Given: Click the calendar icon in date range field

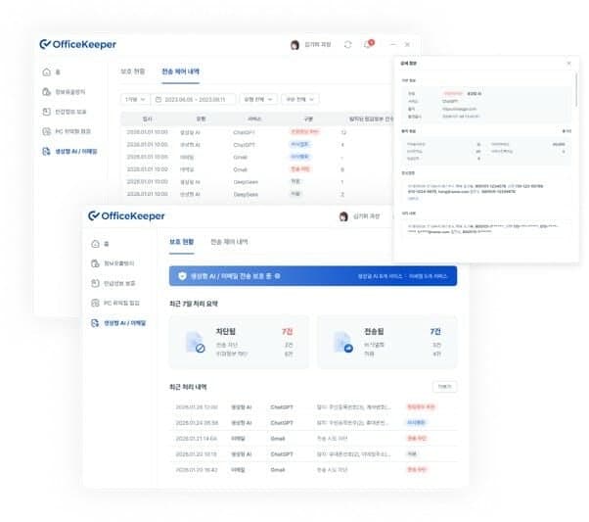Looking at the screenshot, I should click(159, 99).
